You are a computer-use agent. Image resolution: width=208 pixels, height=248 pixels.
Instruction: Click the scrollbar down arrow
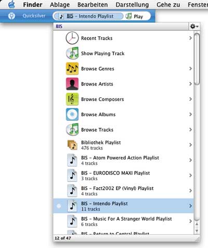(x=197, y=231)
